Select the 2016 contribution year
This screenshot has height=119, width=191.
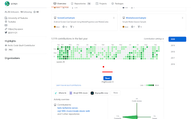(x=173, y=64)
